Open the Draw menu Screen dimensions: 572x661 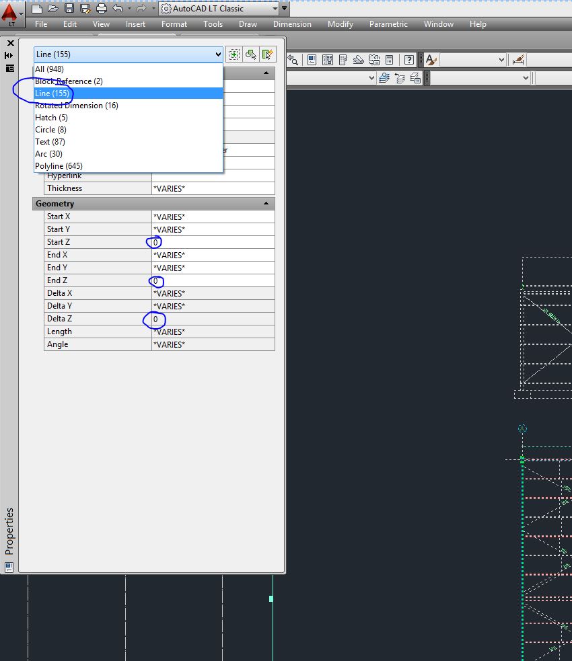(248, 24)
